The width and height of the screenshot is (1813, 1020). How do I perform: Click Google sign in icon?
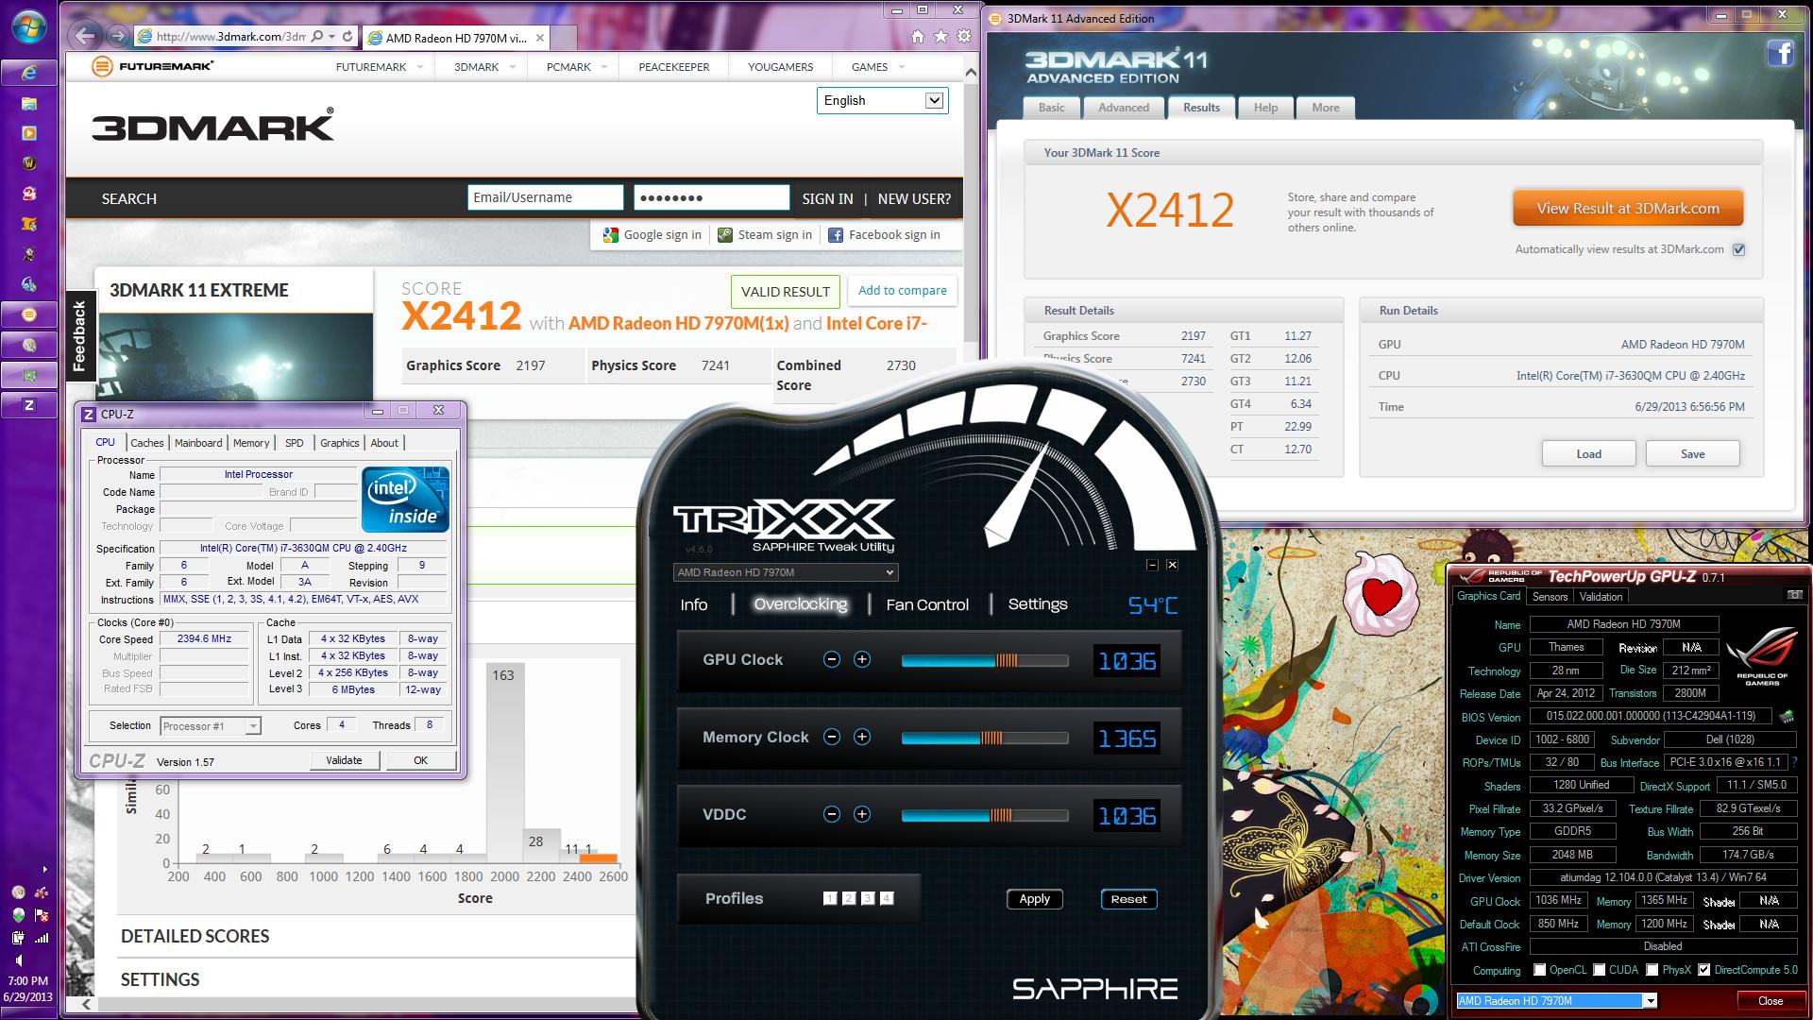pyautogui.click(x=611, y=235)
